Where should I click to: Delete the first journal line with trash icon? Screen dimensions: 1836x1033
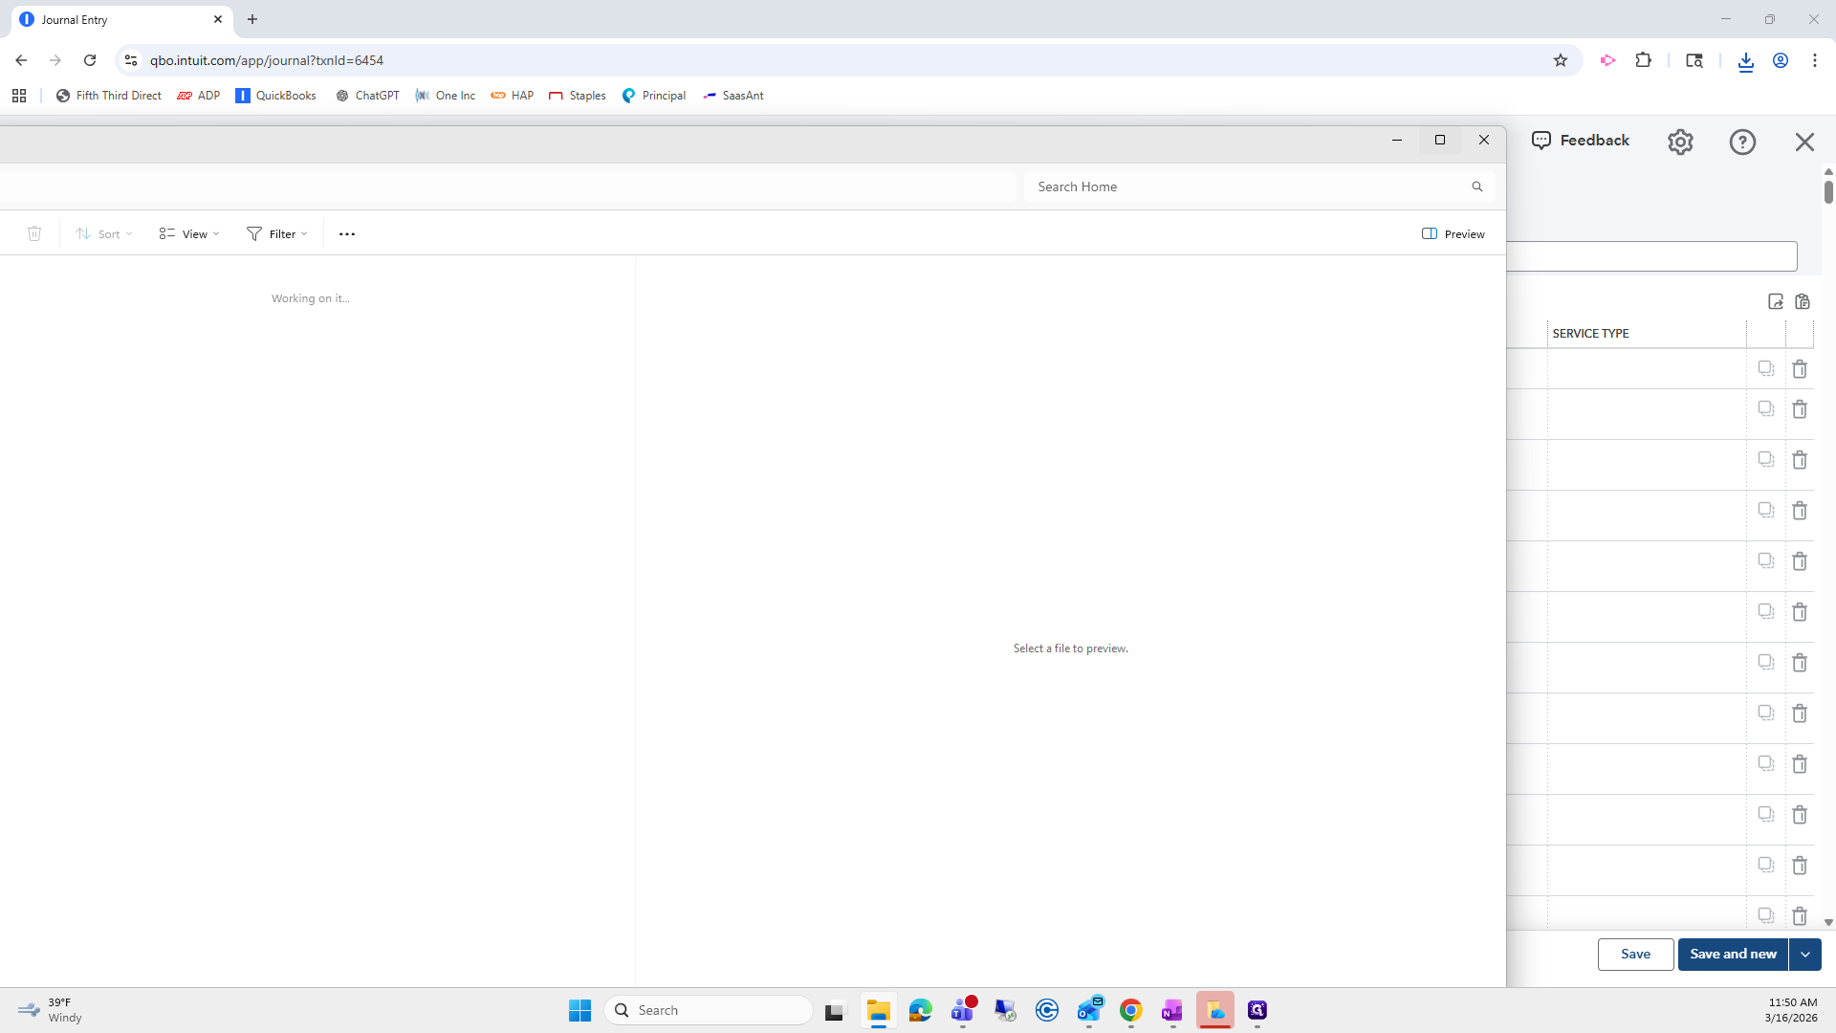tap(1800, 369)
